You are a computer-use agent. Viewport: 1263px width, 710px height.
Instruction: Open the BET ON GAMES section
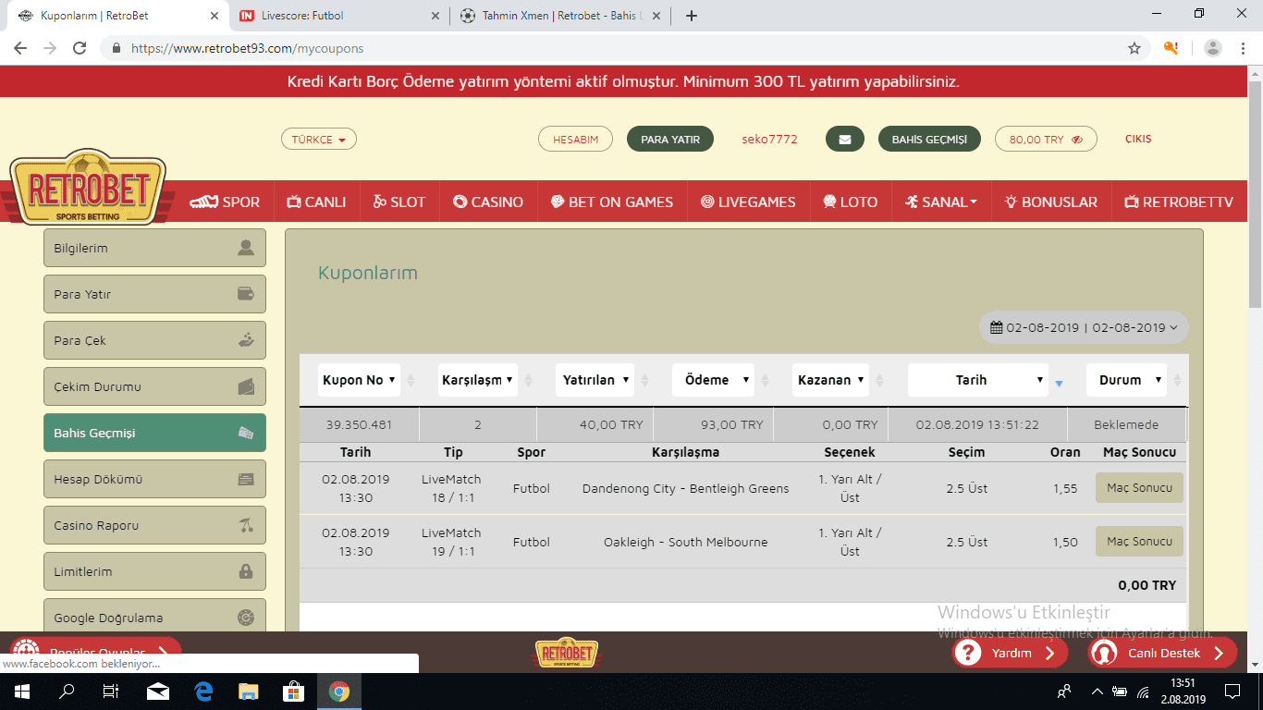click(x=612, y=202)
